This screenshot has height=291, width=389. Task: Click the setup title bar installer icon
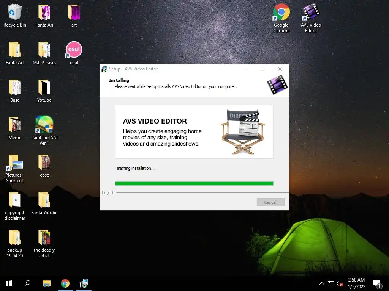(x=104, y=69)
